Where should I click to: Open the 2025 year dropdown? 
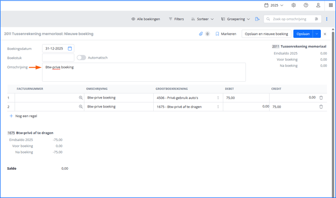[x=274, y=5]
